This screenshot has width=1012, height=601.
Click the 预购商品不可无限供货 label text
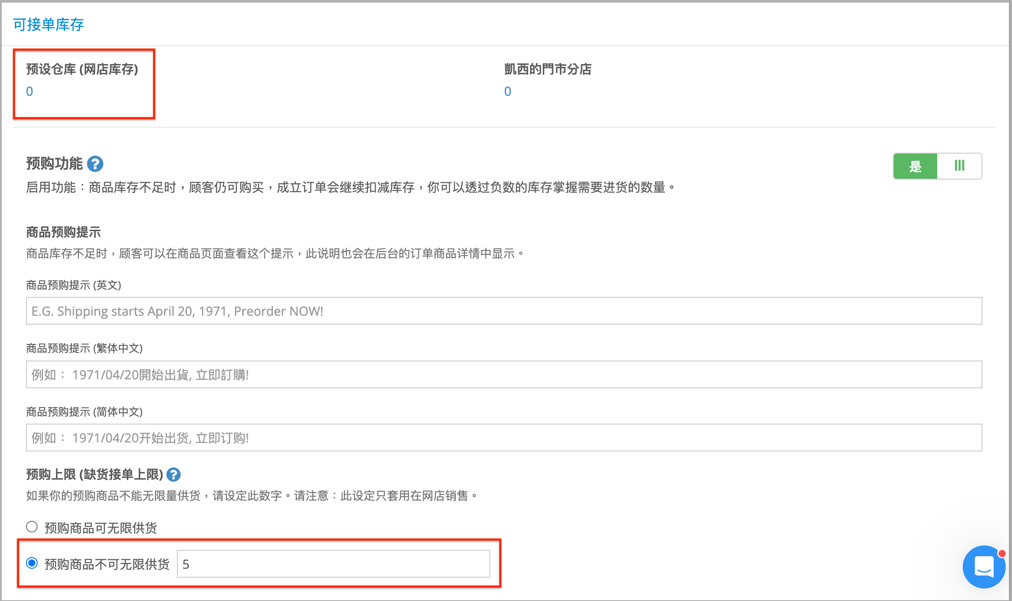107,564
